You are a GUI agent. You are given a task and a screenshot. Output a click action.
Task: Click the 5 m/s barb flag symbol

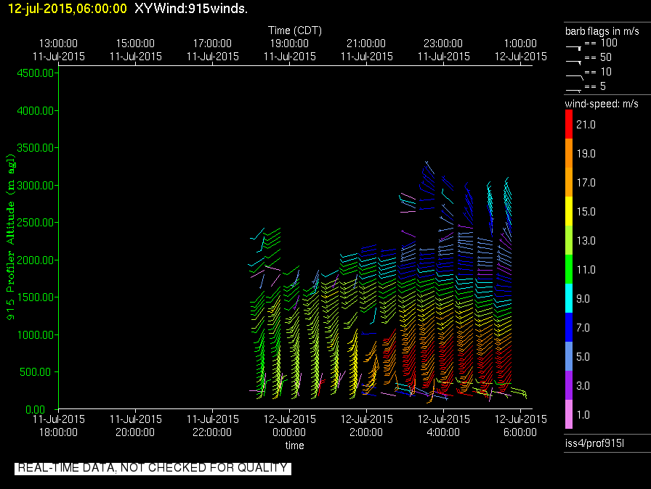click(x=573, y=89)
